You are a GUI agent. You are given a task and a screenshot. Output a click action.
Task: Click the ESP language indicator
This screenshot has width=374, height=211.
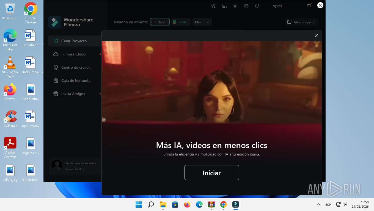[x=328, y=205]
